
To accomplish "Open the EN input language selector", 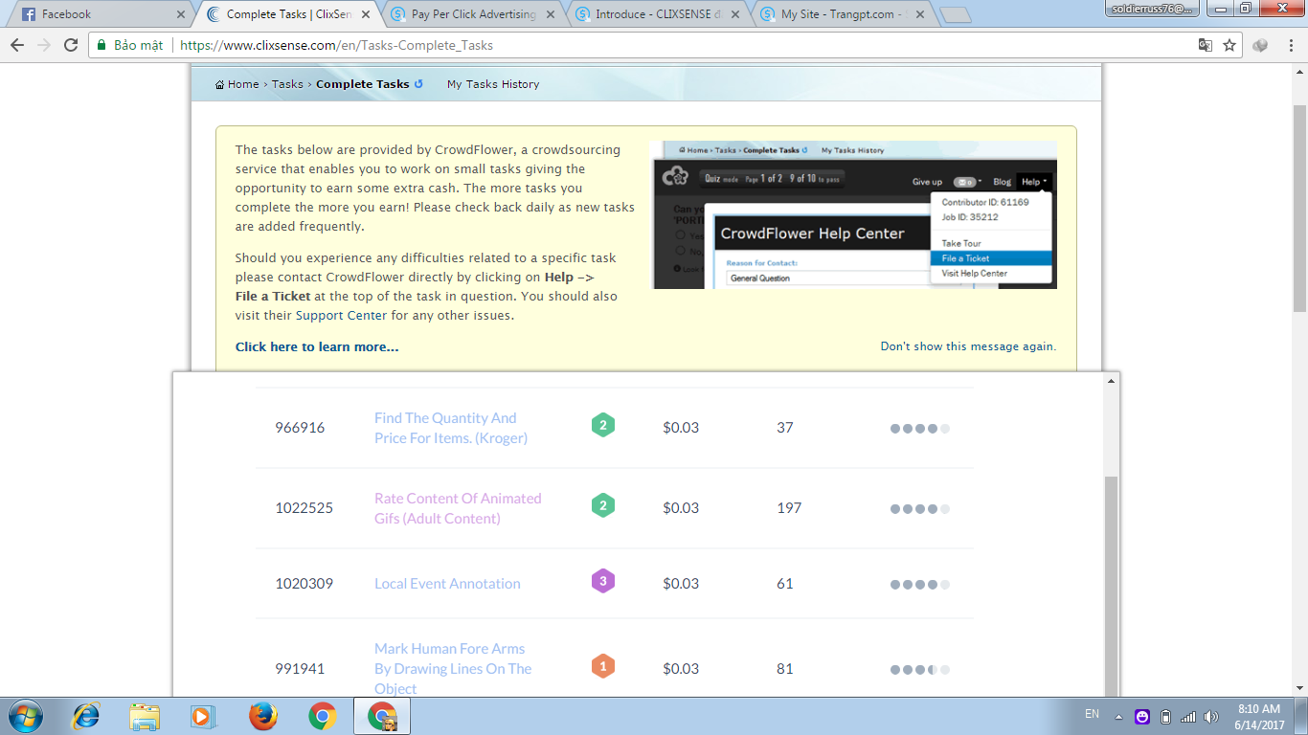I will [x=1092, y=714].
